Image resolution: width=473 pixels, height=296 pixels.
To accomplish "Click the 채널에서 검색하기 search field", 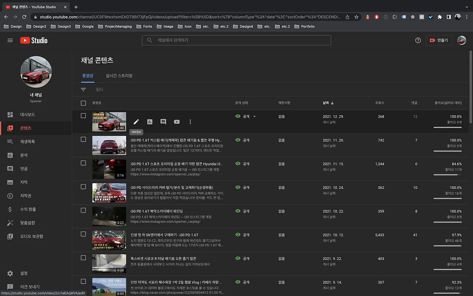I will click(x=236, y=40).
